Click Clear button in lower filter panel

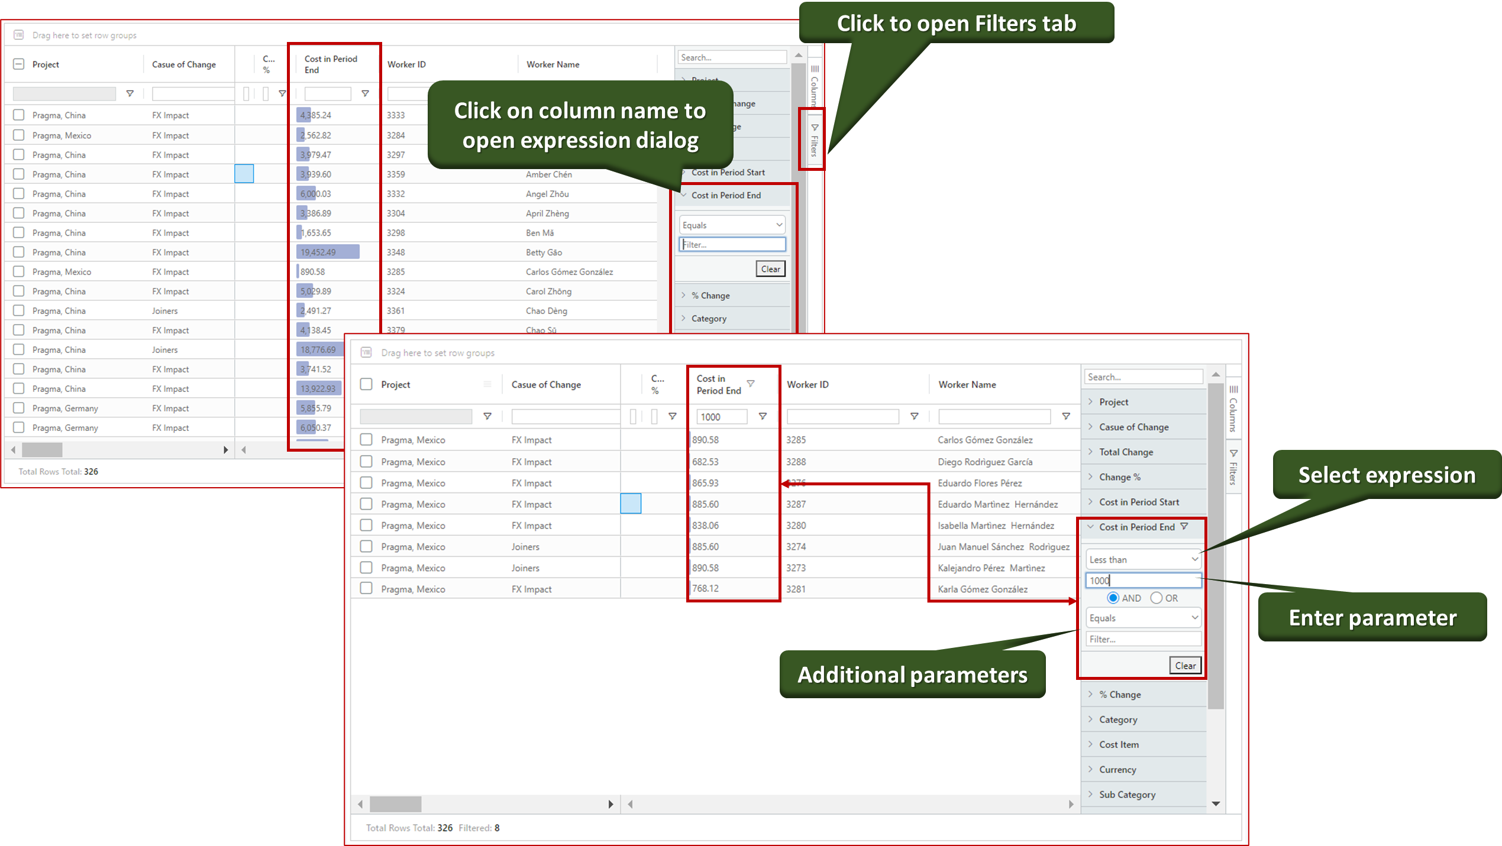coord(1185,665)
